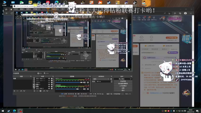Screen dimensions: 201x113
Task: Go back in the Edge browser
Action: pyautogui.click(x=7, y=13)
